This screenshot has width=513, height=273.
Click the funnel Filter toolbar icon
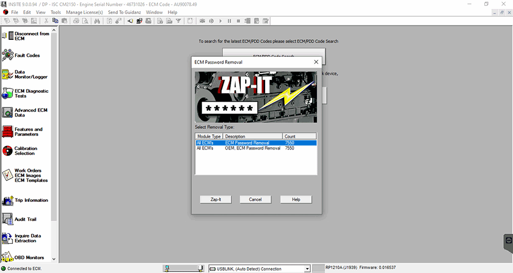click(178, 21)
